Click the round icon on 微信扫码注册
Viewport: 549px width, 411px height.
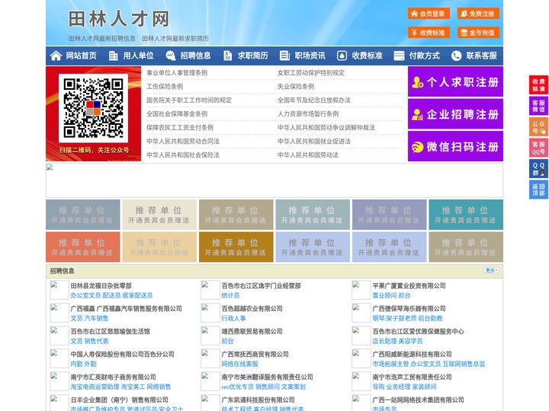point(417,147)
